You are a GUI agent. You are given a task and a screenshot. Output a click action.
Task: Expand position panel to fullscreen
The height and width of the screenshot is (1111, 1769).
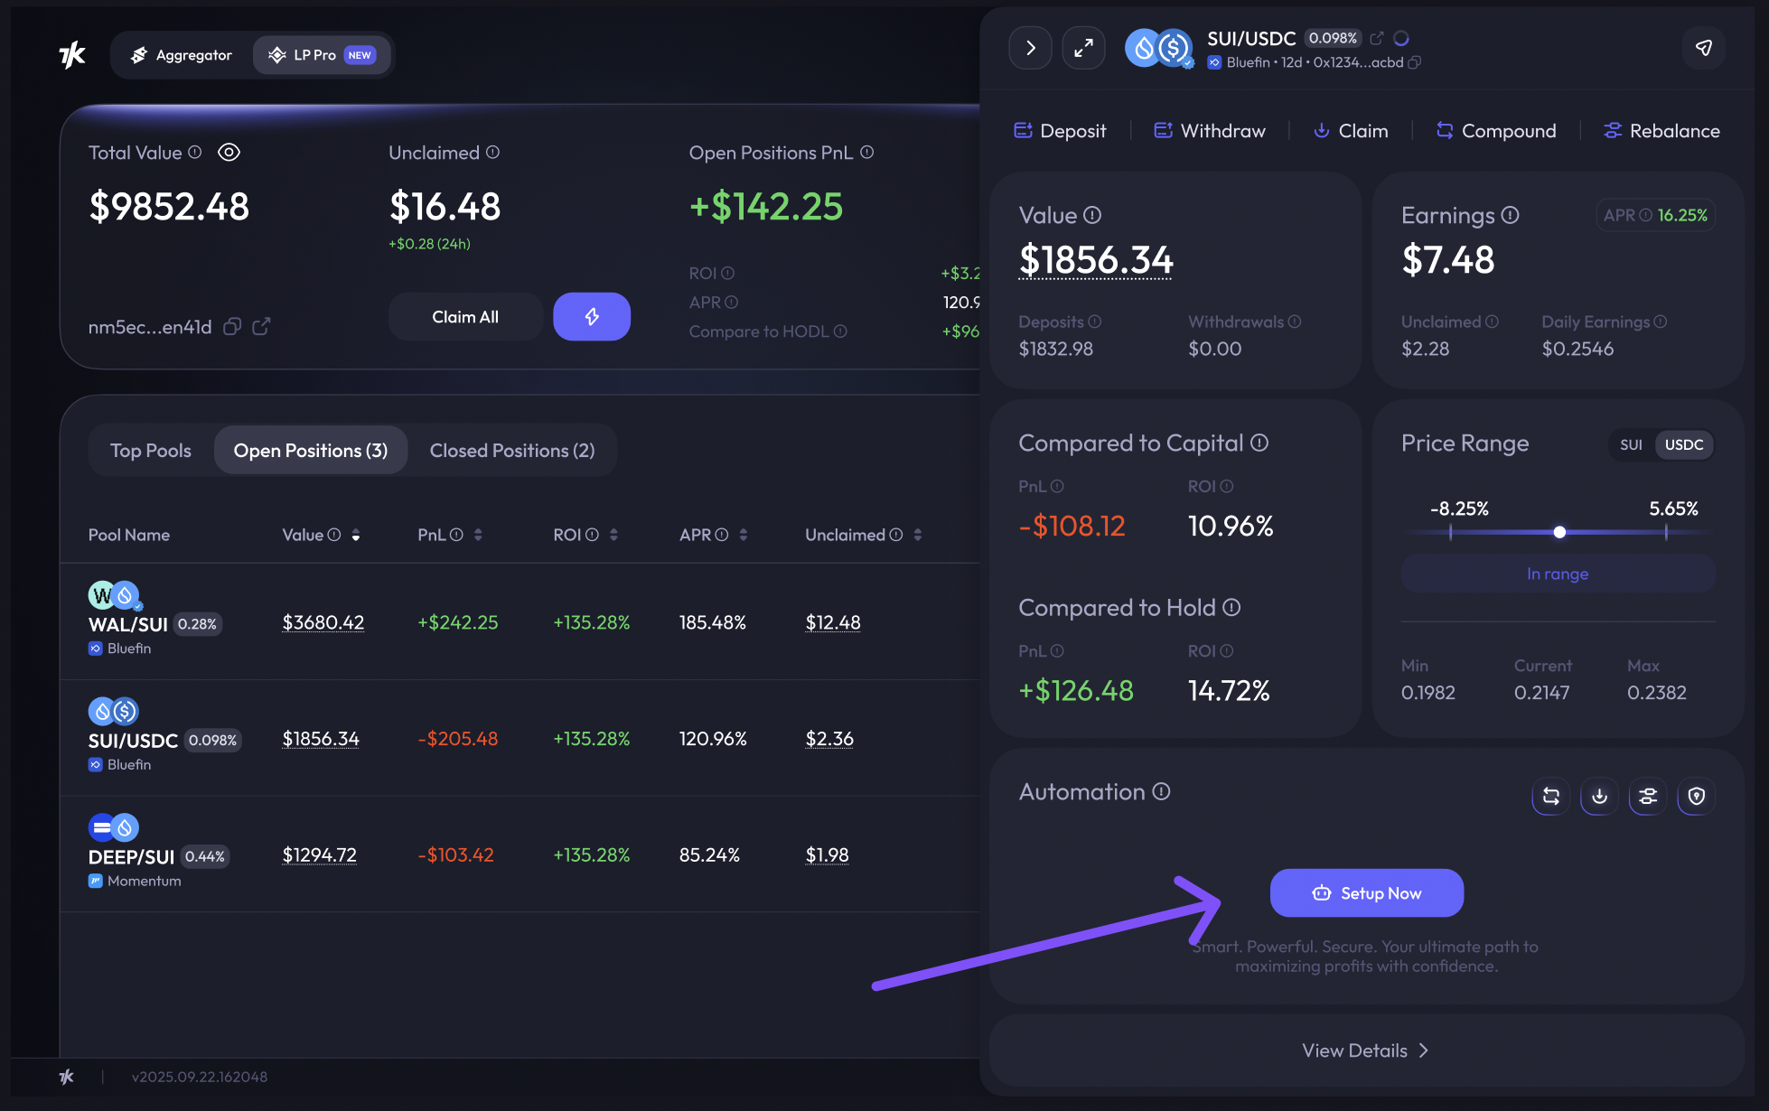click(1083, 48)
